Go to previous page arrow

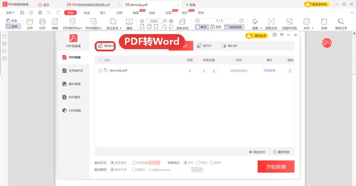point(198,20)
